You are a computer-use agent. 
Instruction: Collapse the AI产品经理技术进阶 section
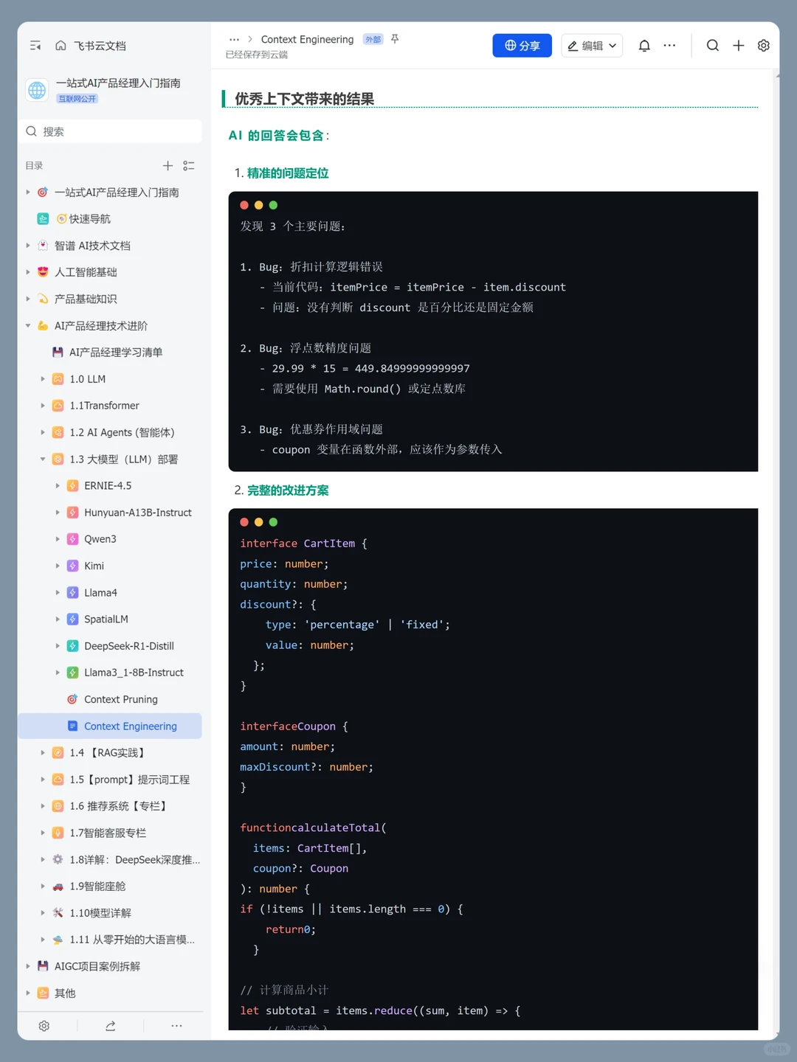point(28,326)
